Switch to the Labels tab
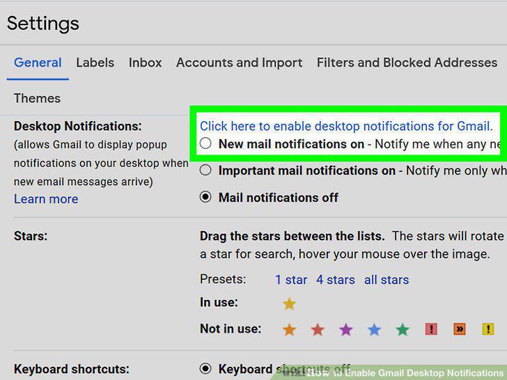 tap(95, 63)
